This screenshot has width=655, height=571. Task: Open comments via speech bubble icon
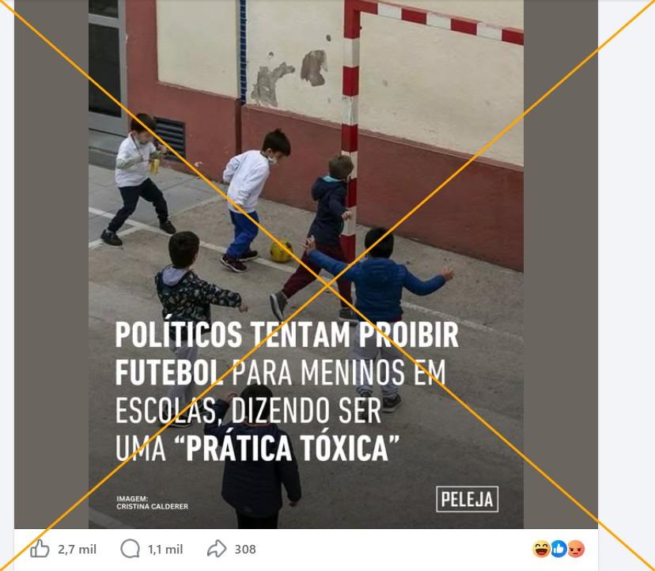click(x=130, y=549)
